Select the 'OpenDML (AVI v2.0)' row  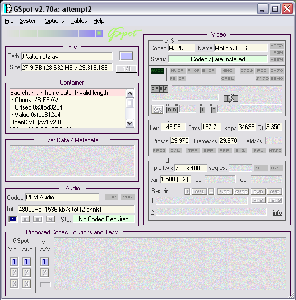[68, 122]
